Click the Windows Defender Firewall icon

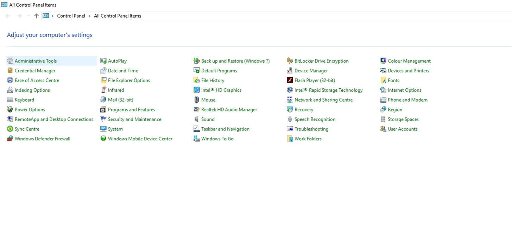(x=10, y=139)
